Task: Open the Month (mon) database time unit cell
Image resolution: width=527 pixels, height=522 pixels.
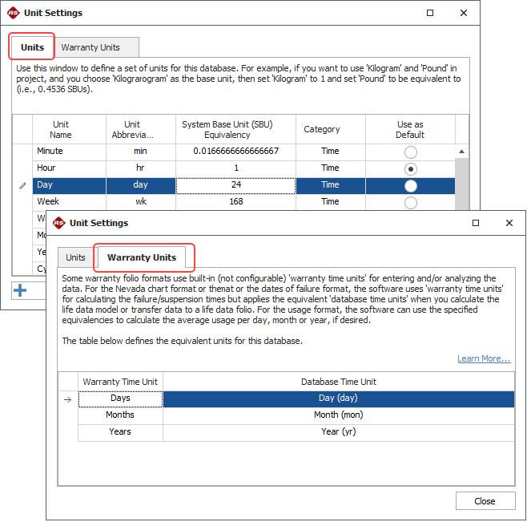Action: (x=336, y=415)
